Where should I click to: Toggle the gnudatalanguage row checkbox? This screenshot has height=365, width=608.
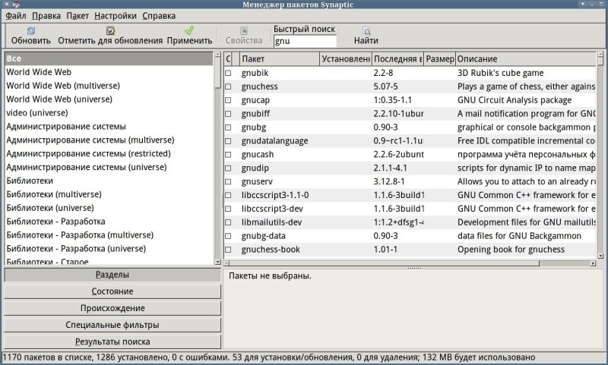click(228, 141)
